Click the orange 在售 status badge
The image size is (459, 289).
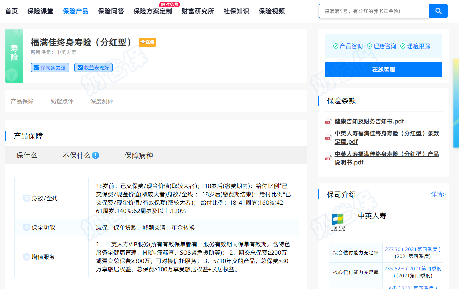click(x=147, y=42)
